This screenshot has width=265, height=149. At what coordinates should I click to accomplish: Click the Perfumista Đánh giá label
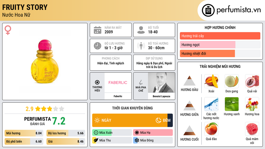(x=38, y=121)
